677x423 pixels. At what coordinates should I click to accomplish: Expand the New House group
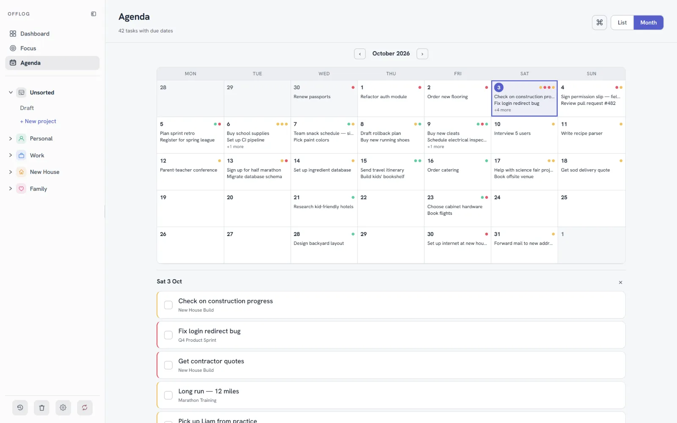11,172
